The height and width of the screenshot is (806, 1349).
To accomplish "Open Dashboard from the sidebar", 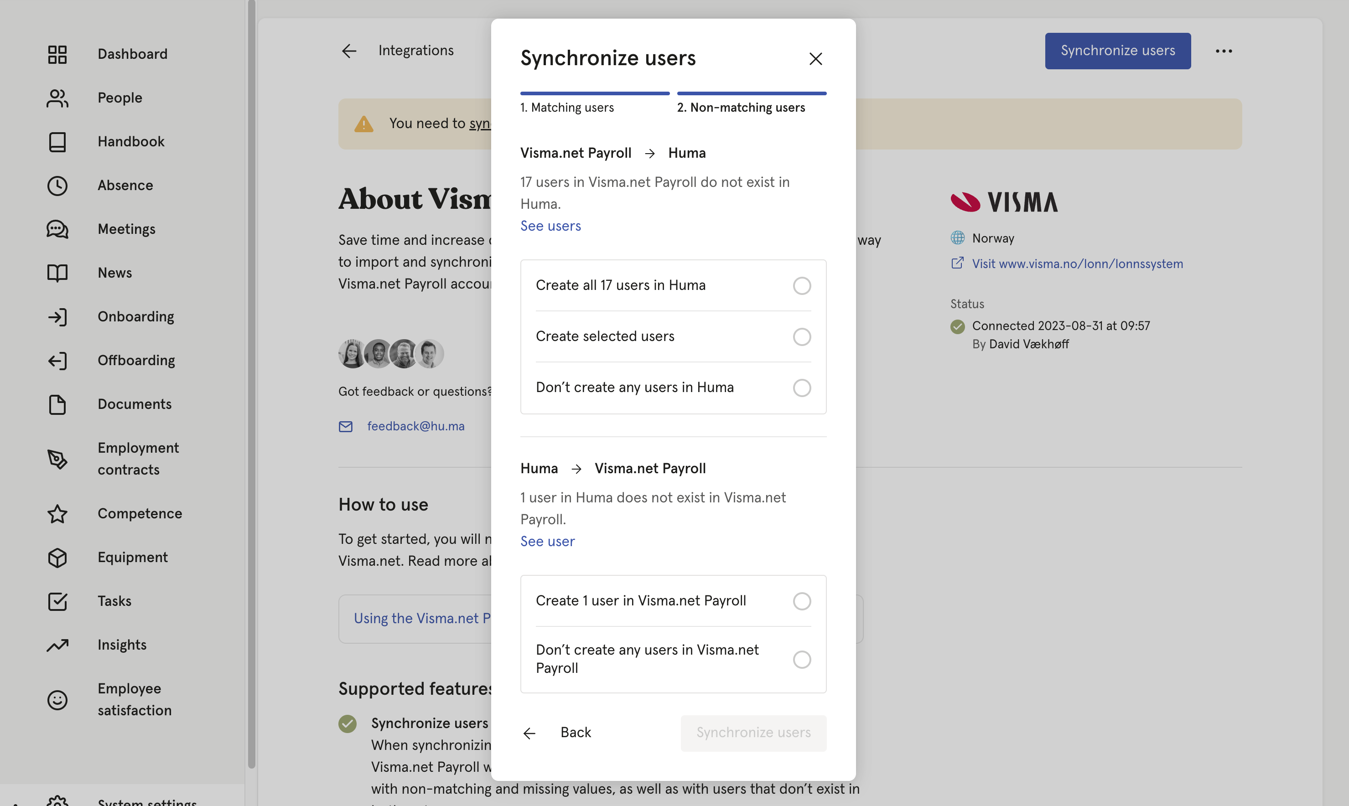I will point(133,54).
